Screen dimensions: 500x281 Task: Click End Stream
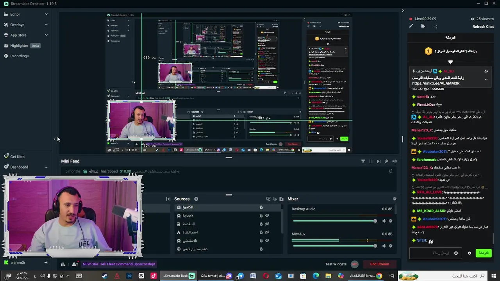[x=380, y=264]
